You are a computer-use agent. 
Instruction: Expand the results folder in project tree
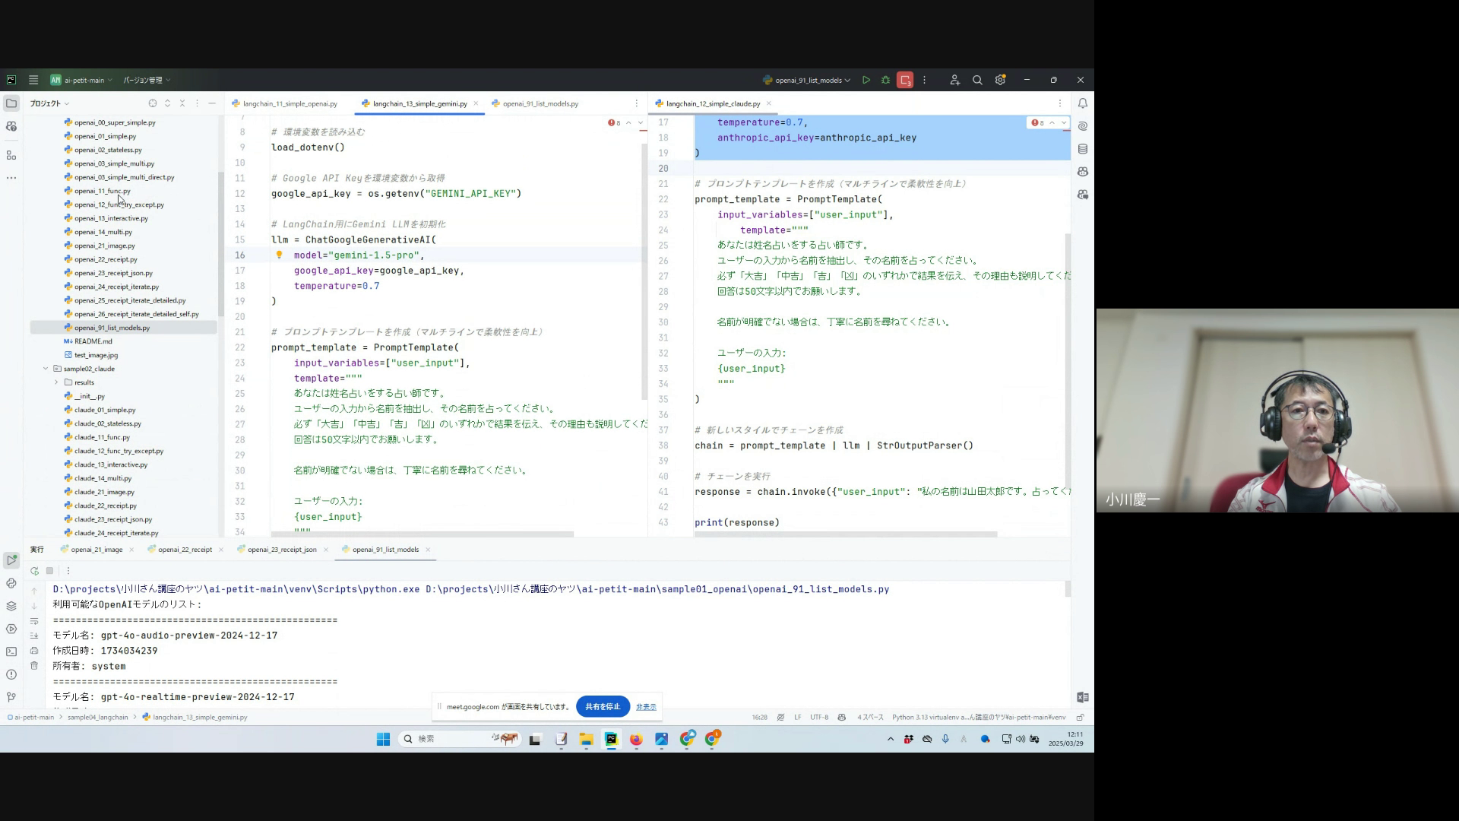(56, 382)
